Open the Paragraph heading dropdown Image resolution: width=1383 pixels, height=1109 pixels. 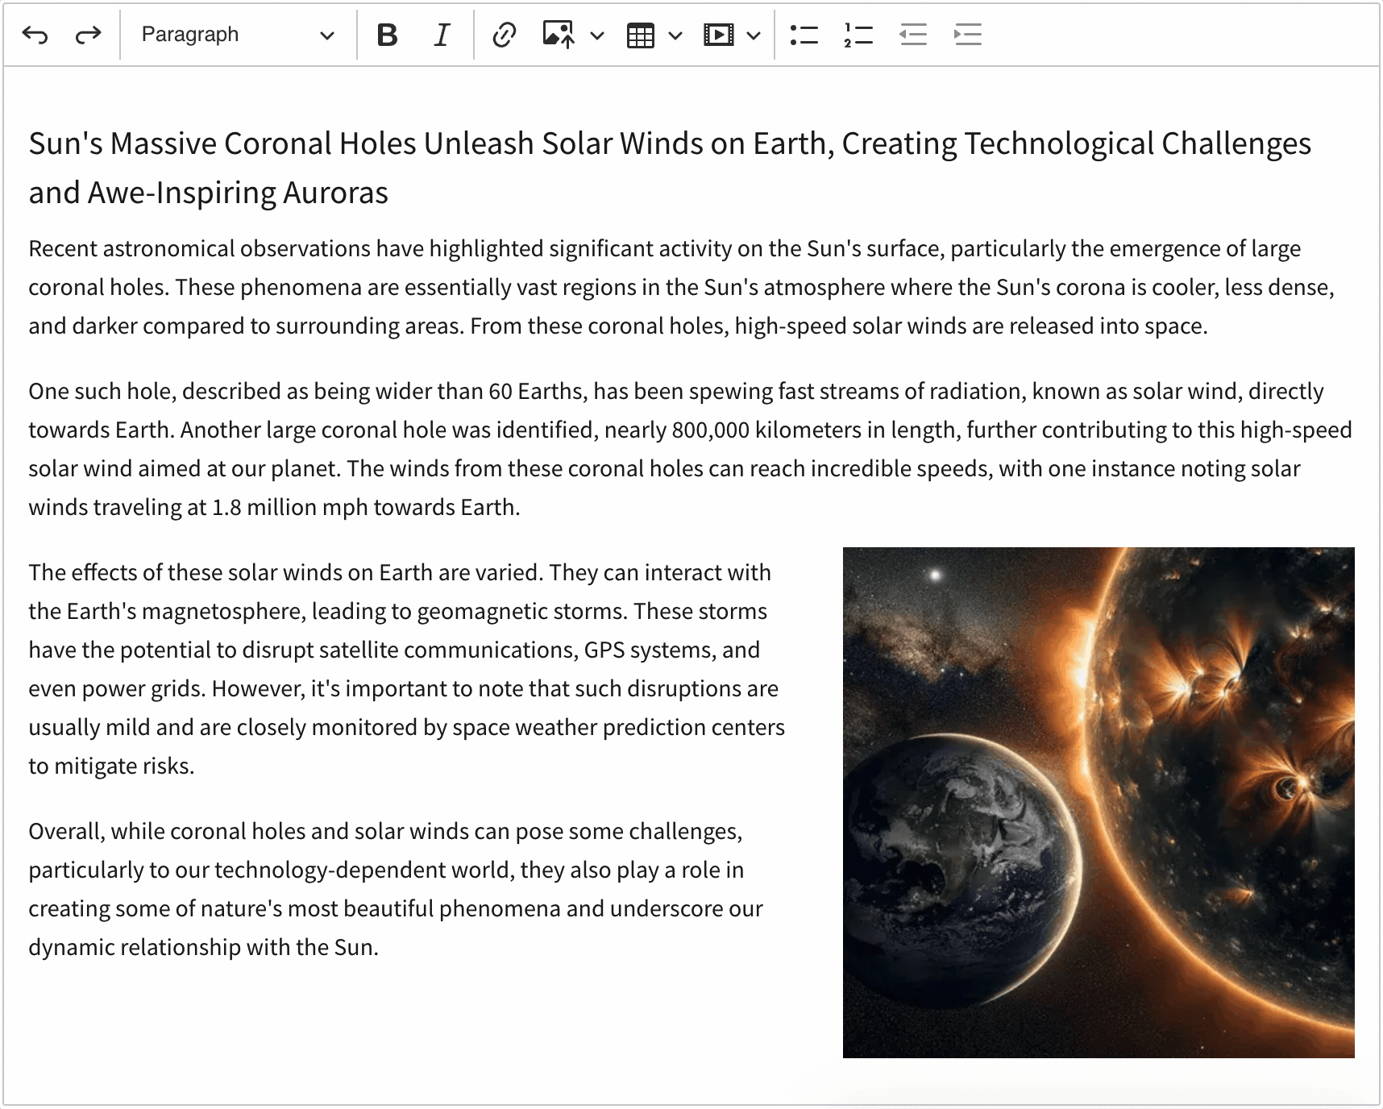[x=238, y=35]
